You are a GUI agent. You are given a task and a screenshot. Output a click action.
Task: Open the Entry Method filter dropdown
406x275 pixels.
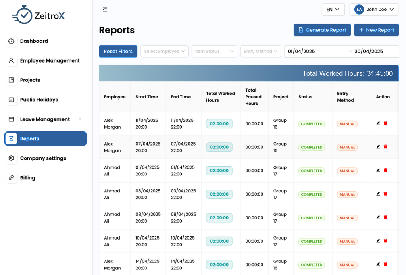tap(260, 51)
